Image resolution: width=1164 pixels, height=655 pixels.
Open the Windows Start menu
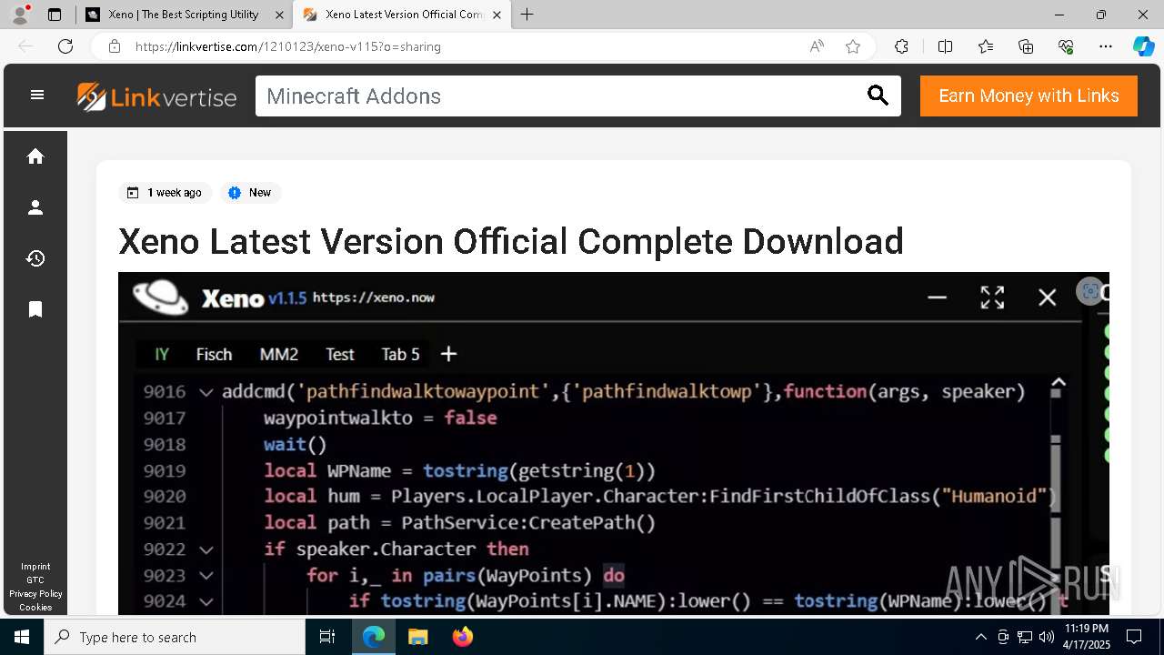click(x=22, y=637)
